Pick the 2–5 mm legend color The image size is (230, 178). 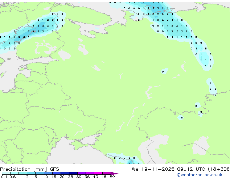(x=31, y=173)
